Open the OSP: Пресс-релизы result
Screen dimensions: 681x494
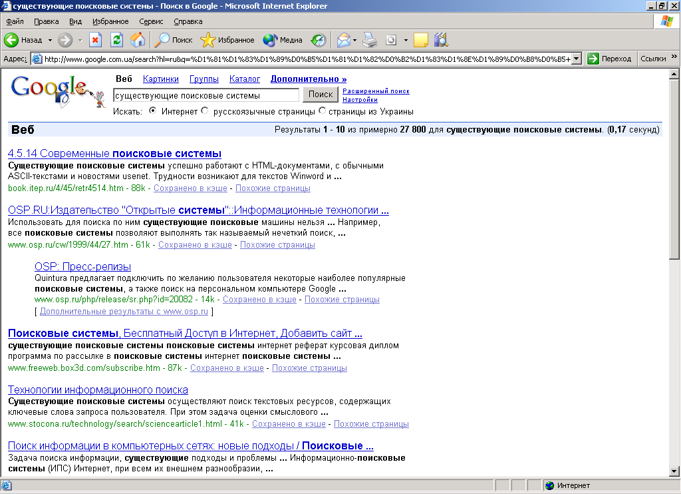[82, 266]
